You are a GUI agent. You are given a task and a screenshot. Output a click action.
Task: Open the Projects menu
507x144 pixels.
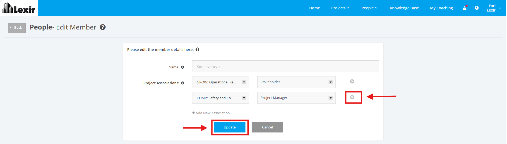click(x=340, y=8)
